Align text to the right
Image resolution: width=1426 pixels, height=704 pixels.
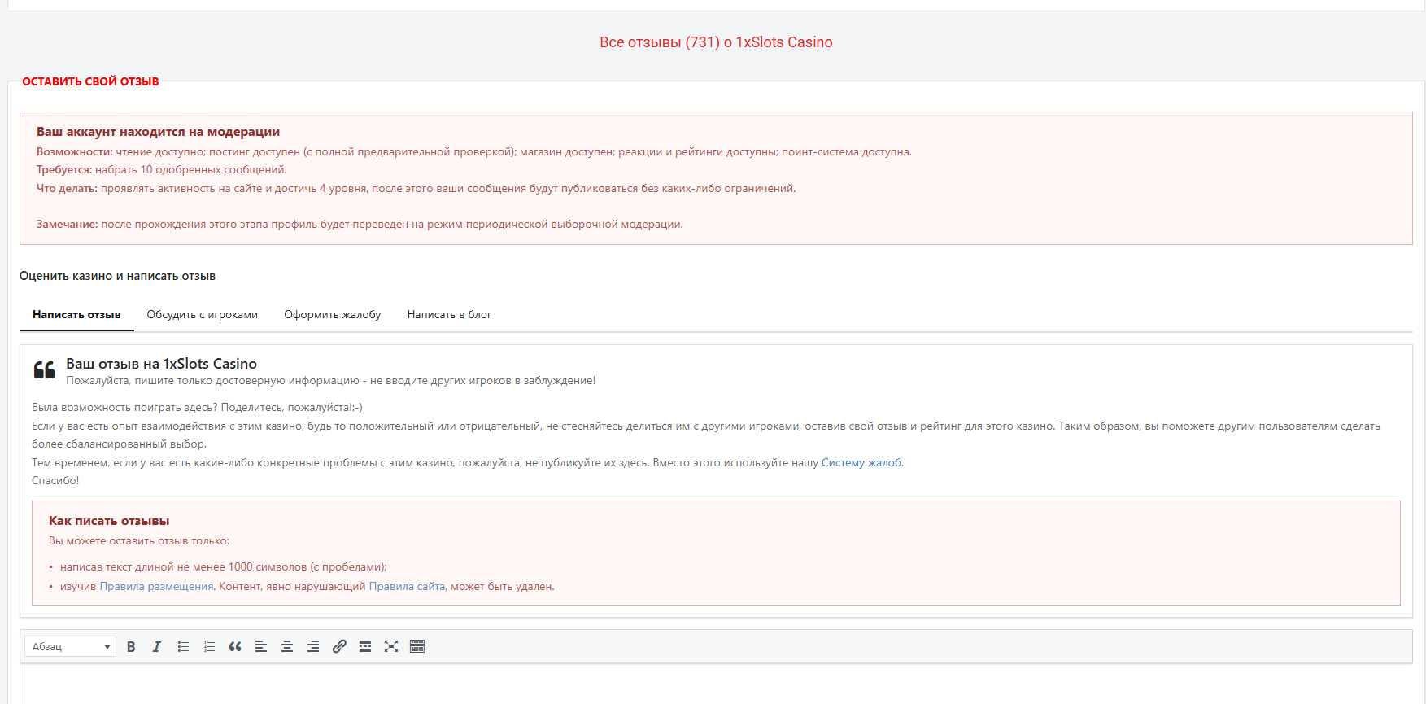(x=313, y=646)
